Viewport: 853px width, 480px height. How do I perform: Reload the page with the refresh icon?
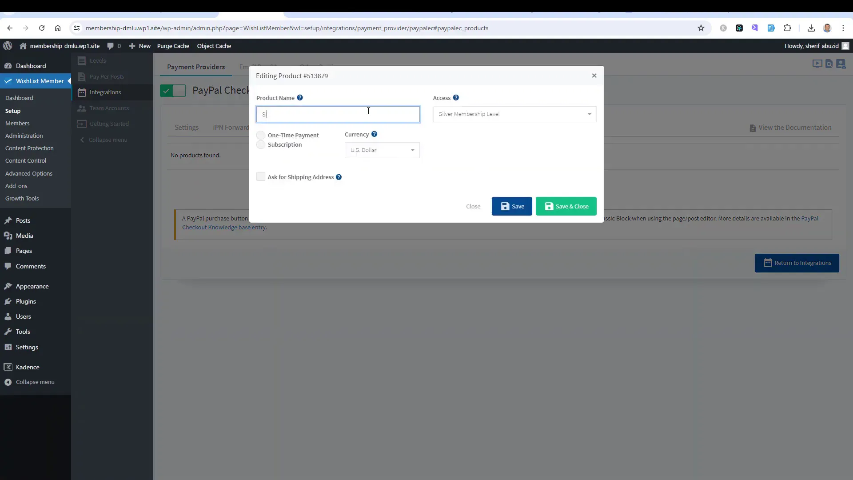point(42,28)
